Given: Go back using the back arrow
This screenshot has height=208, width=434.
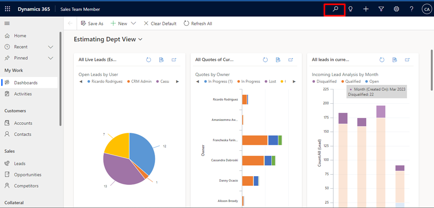Looking at the screenshot, I should 70,24.
